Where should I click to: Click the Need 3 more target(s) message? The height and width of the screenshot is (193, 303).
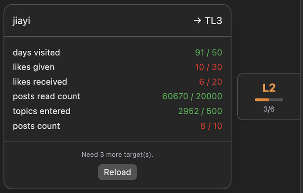[x=117, y=154]
